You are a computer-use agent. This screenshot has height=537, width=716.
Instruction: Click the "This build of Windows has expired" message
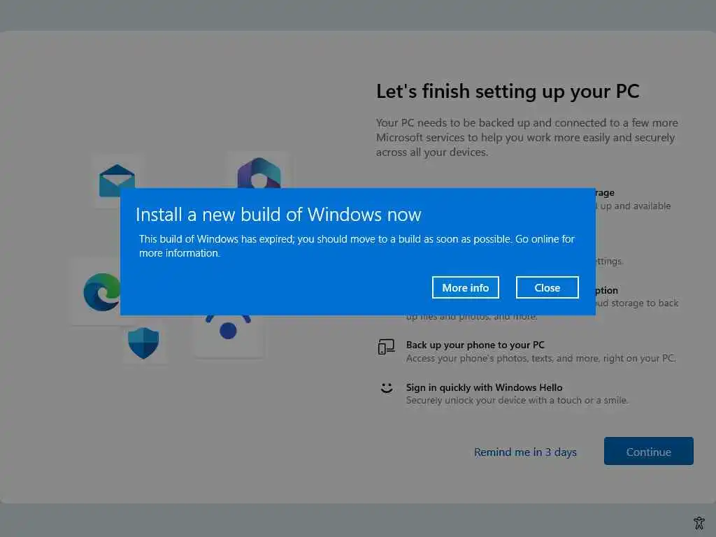click(357, 245)
